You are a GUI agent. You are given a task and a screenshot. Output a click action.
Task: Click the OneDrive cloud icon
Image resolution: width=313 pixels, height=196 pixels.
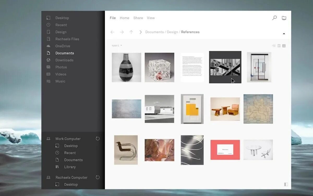pos(48,46)
